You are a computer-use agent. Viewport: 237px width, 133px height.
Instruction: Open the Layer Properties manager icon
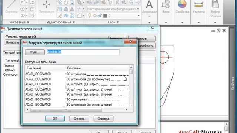click(90, 3)
